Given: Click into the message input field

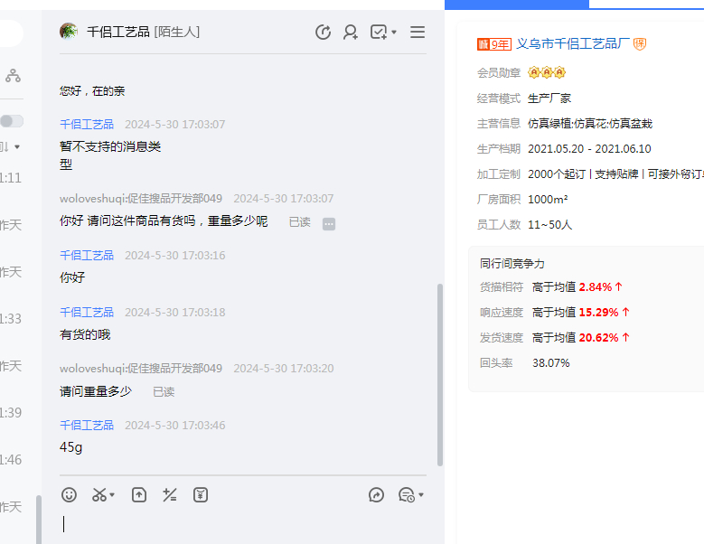Looking at the screenshot, I should point(244,524).
